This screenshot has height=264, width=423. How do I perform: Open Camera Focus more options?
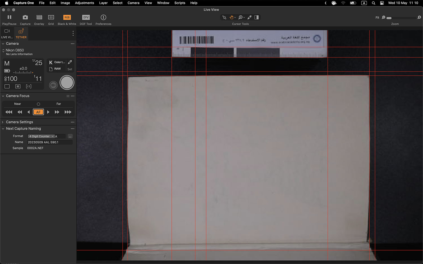coord(72,96)
